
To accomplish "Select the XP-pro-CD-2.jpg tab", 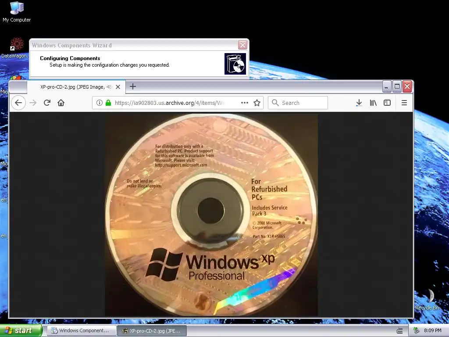I will click(x=76, y=87).
